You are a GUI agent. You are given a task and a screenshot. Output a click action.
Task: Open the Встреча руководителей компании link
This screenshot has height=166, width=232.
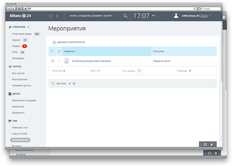click(91, 61)
